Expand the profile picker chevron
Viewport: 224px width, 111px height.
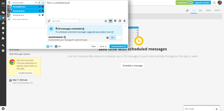(43, 3)
